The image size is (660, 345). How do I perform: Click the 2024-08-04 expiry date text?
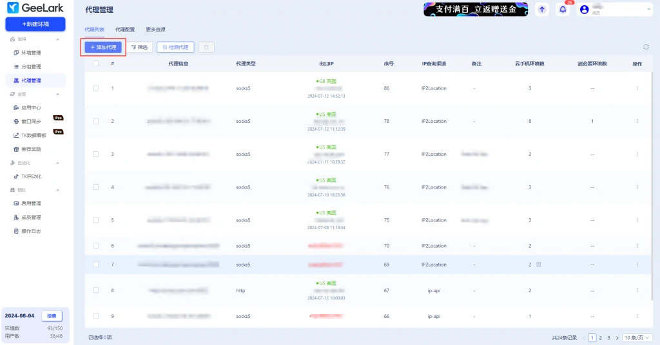(19, 315)
